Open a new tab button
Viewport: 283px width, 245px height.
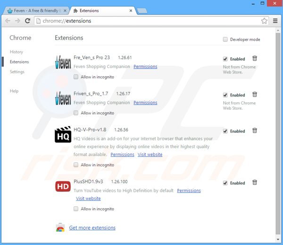[x=142, y=10]
